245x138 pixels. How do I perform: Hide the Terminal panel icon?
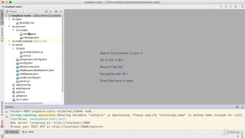click(242, 107)
